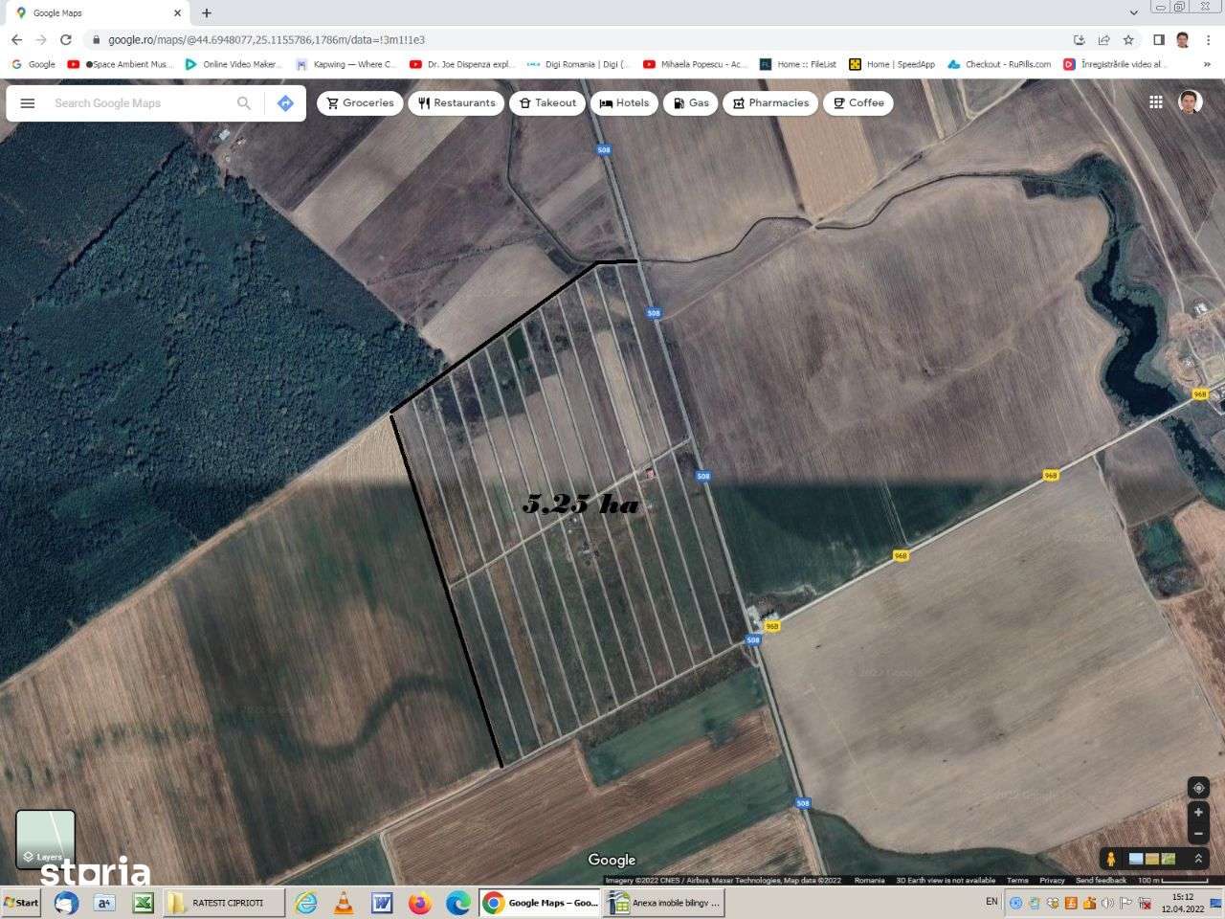The image size is (1225, 919).
Task: Select the yellow terrain imagery thumbnail
Action: tap(1152, 859)
